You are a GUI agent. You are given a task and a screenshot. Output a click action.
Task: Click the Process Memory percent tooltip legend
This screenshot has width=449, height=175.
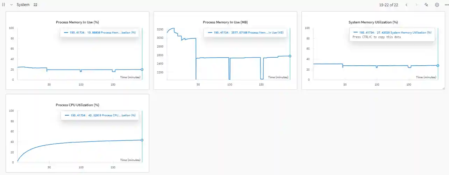[99, 33]
